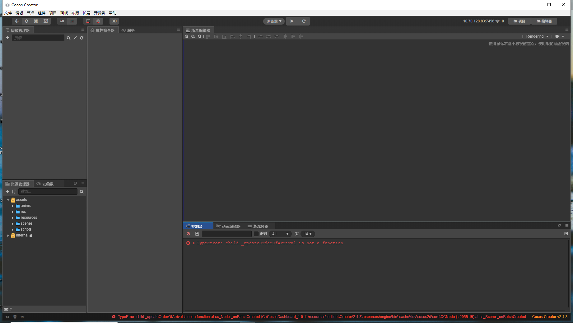This screenshot has width=573, height=323.
Task: Open the Rendering mode dropdown
Action: [x=537, y=36]
